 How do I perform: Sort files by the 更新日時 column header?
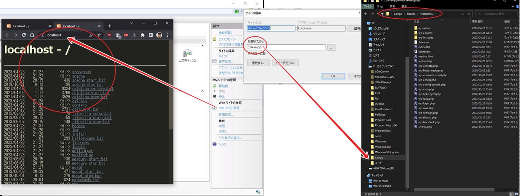[x=477, y=21]
